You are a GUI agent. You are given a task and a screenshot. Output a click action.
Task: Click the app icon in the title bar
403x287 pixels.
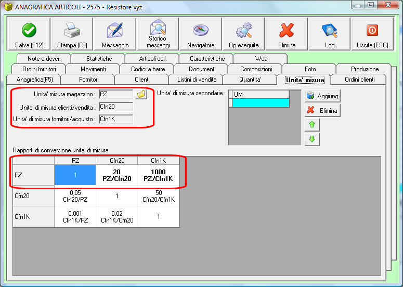(x=8, y=7)
